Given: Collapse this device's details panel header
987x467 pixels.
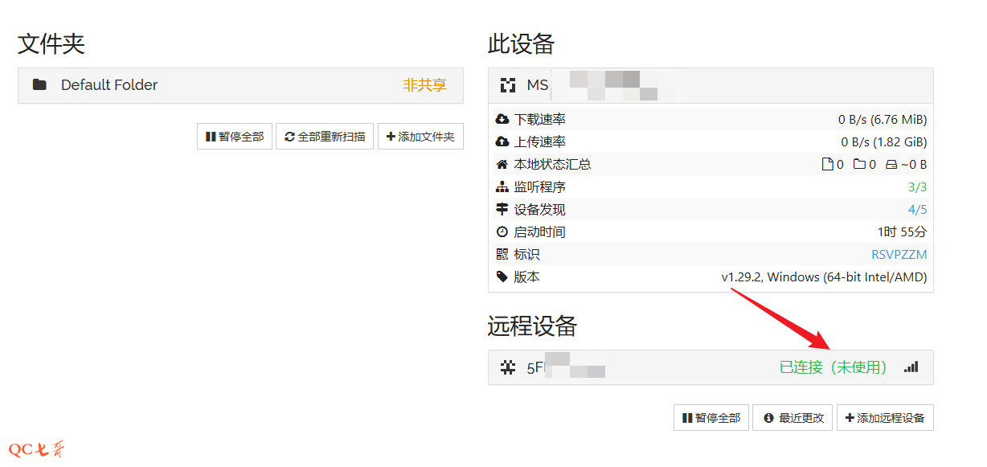Looking at the screenshot, I should click(x=710, y=85).
